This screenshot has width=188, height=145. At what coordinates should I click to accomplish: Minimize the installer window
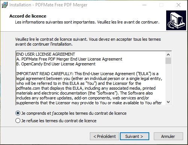(144, 5)
